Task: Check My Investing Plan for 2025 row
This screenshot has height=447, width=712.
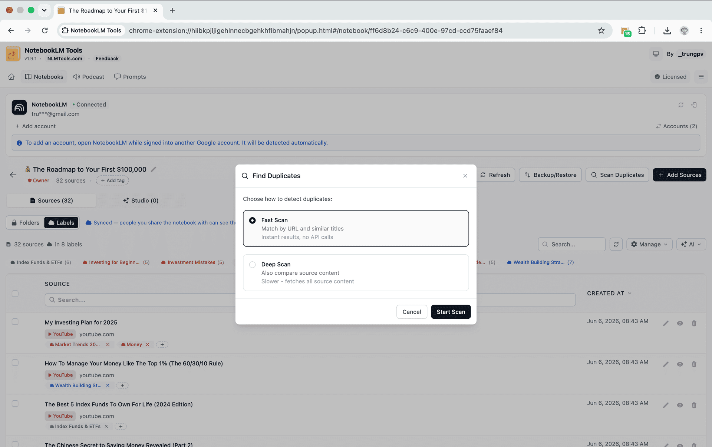Action: tap(15, 322)
